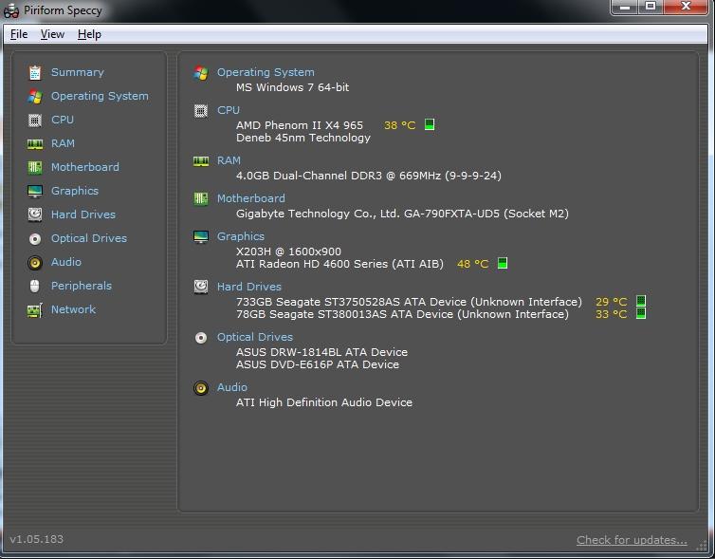This screenshot has height=559, width=715.
Task: Click the Hard Drives disk icon in sidebar
Action: pyautogui.click(x=35, y=214)
